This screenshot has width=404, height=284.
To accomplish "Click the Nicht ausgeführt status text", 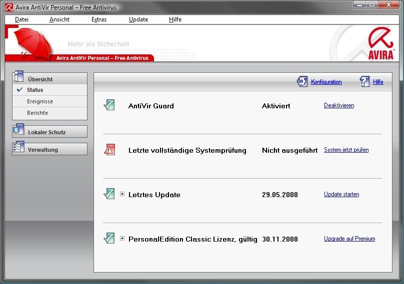I will click(x=289, y=151).
